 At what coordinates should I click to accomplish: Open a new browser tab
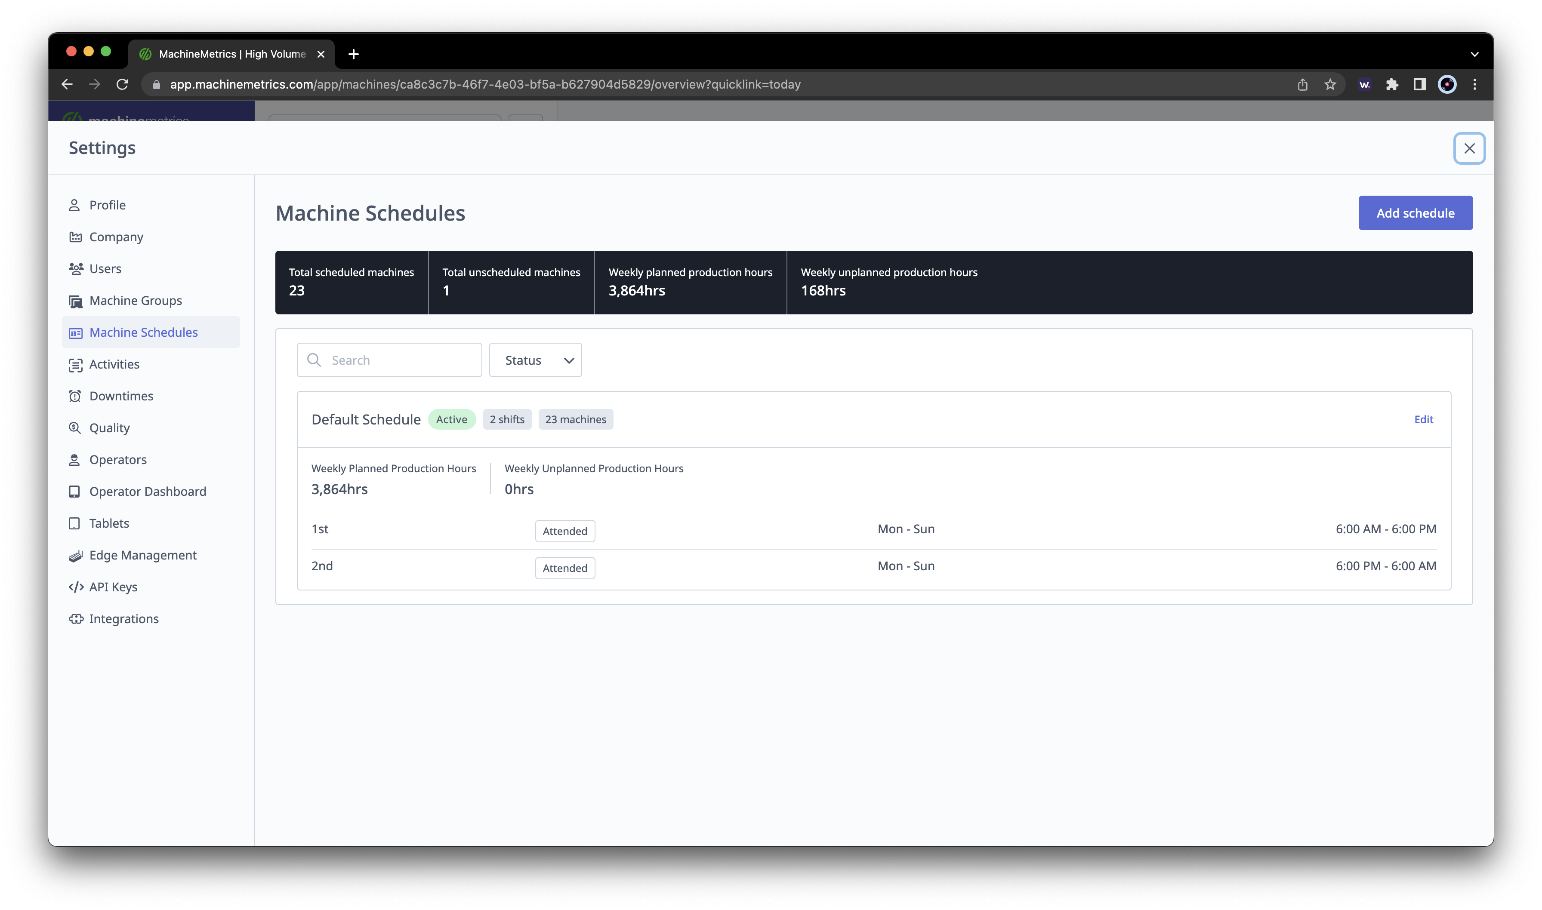pos(353,54)
